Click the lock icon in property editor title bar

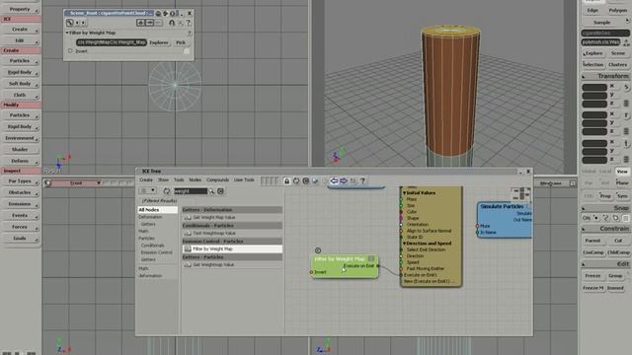[158, 13]
